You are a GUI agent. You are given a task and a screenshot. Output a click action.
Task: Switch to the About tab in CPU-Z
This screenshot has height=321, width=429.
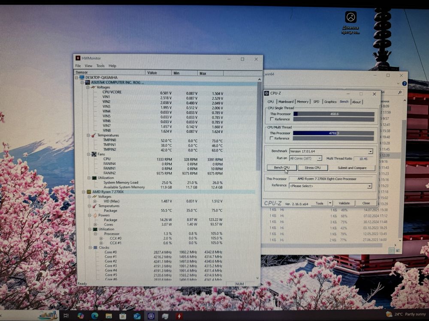click(x=356, y=102)
